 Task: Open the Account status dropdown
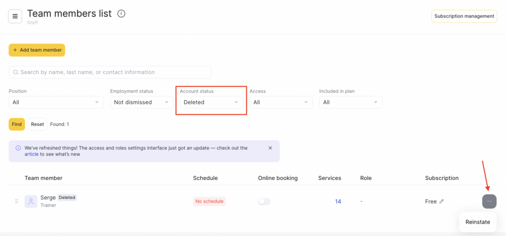click(211, 102)
